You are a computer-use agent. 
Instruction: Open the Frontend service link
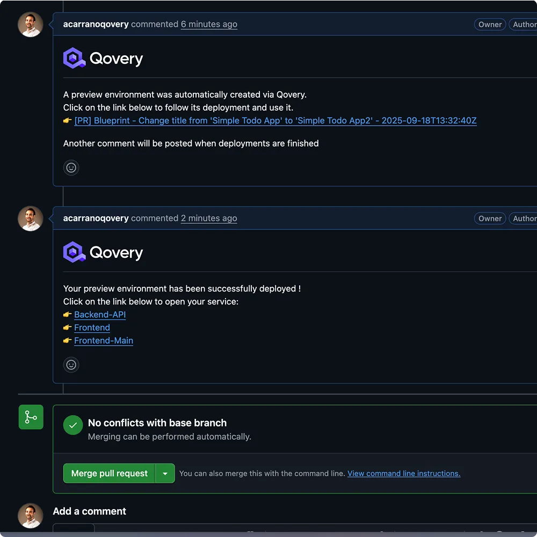(92, 328)
